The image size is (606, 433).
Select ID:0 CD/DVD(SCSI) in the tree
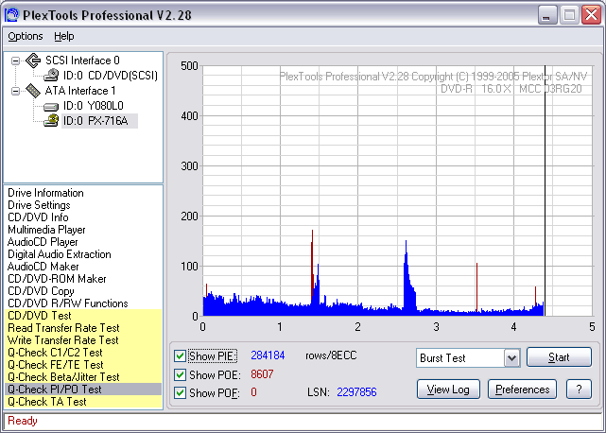pyautogui.click(x=111, y=76)
